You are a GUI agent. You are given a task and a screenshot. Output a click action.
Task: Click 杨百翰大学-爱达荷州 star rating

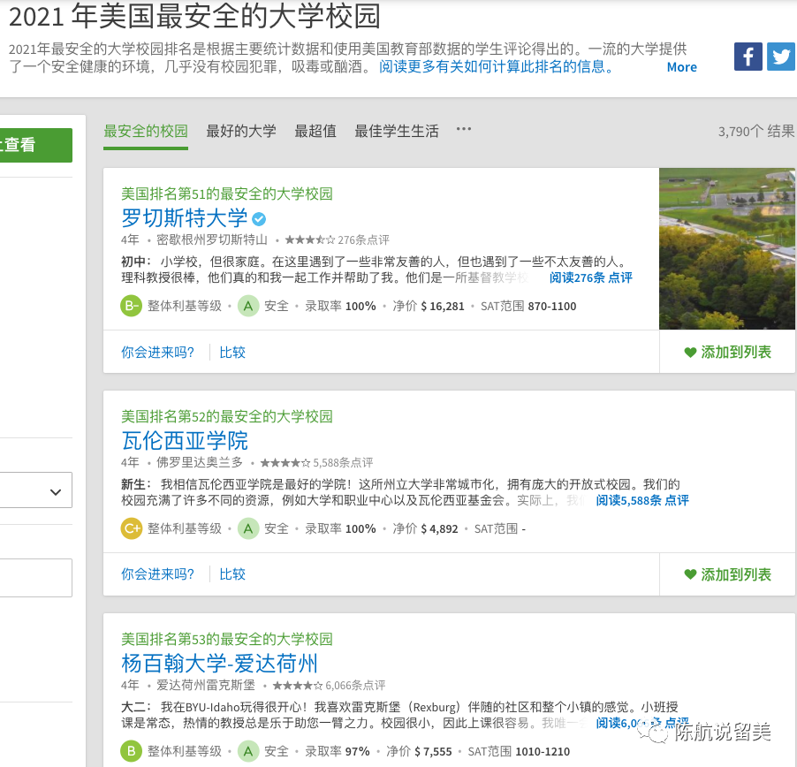point(298,685)
